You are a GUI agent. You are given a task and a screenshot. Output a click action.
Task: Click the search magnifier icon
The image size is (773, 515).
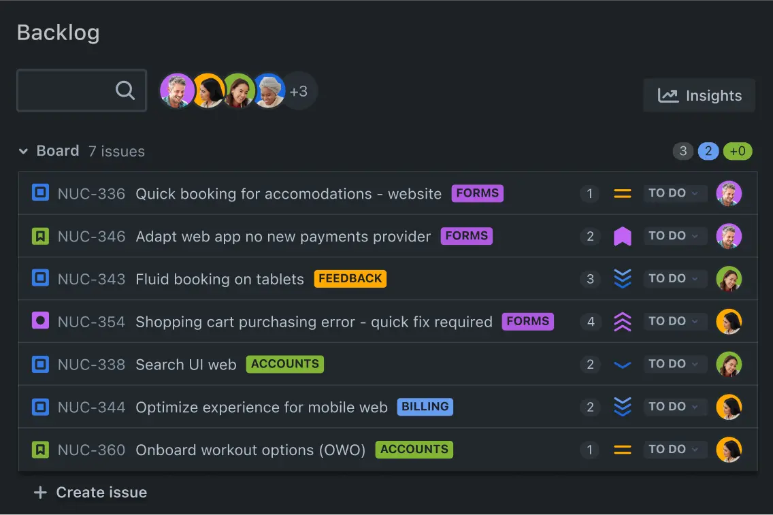click(x=125, y=90)
